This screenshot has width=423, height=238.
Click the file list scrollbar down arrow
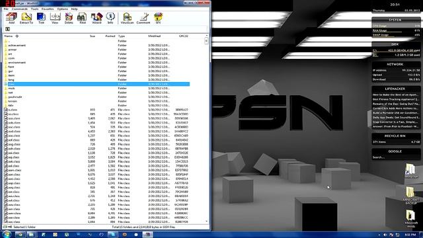(206, 221)
